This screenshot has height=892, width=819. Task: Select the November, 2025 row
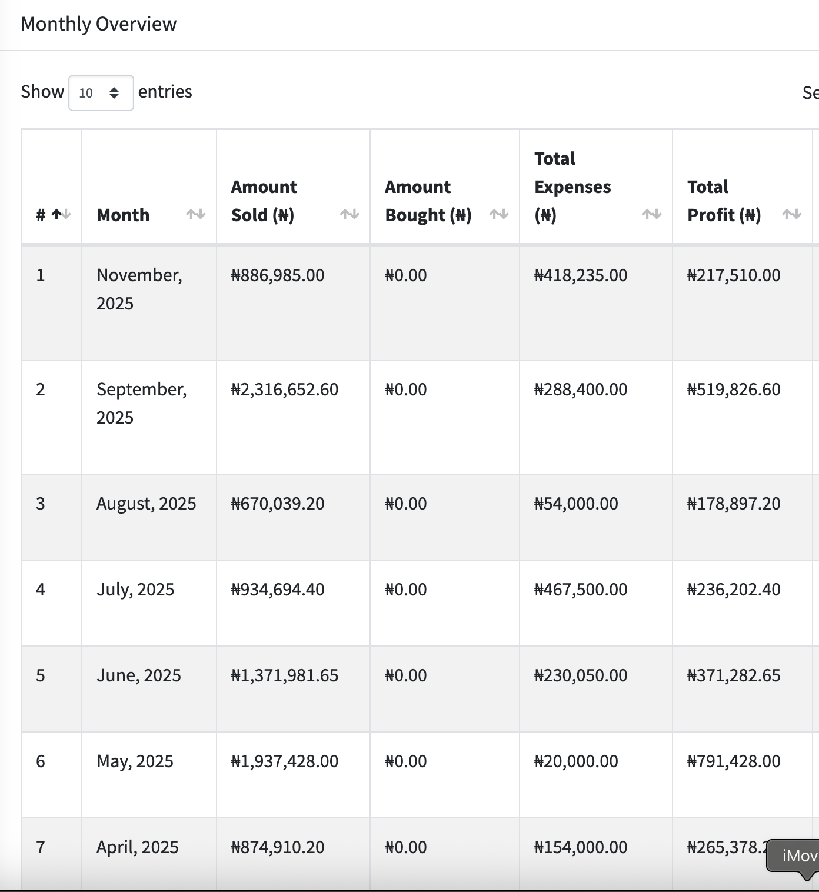(x=139, y=289)
